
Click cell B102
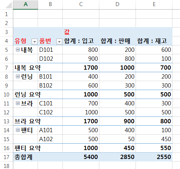coord(46,85)
